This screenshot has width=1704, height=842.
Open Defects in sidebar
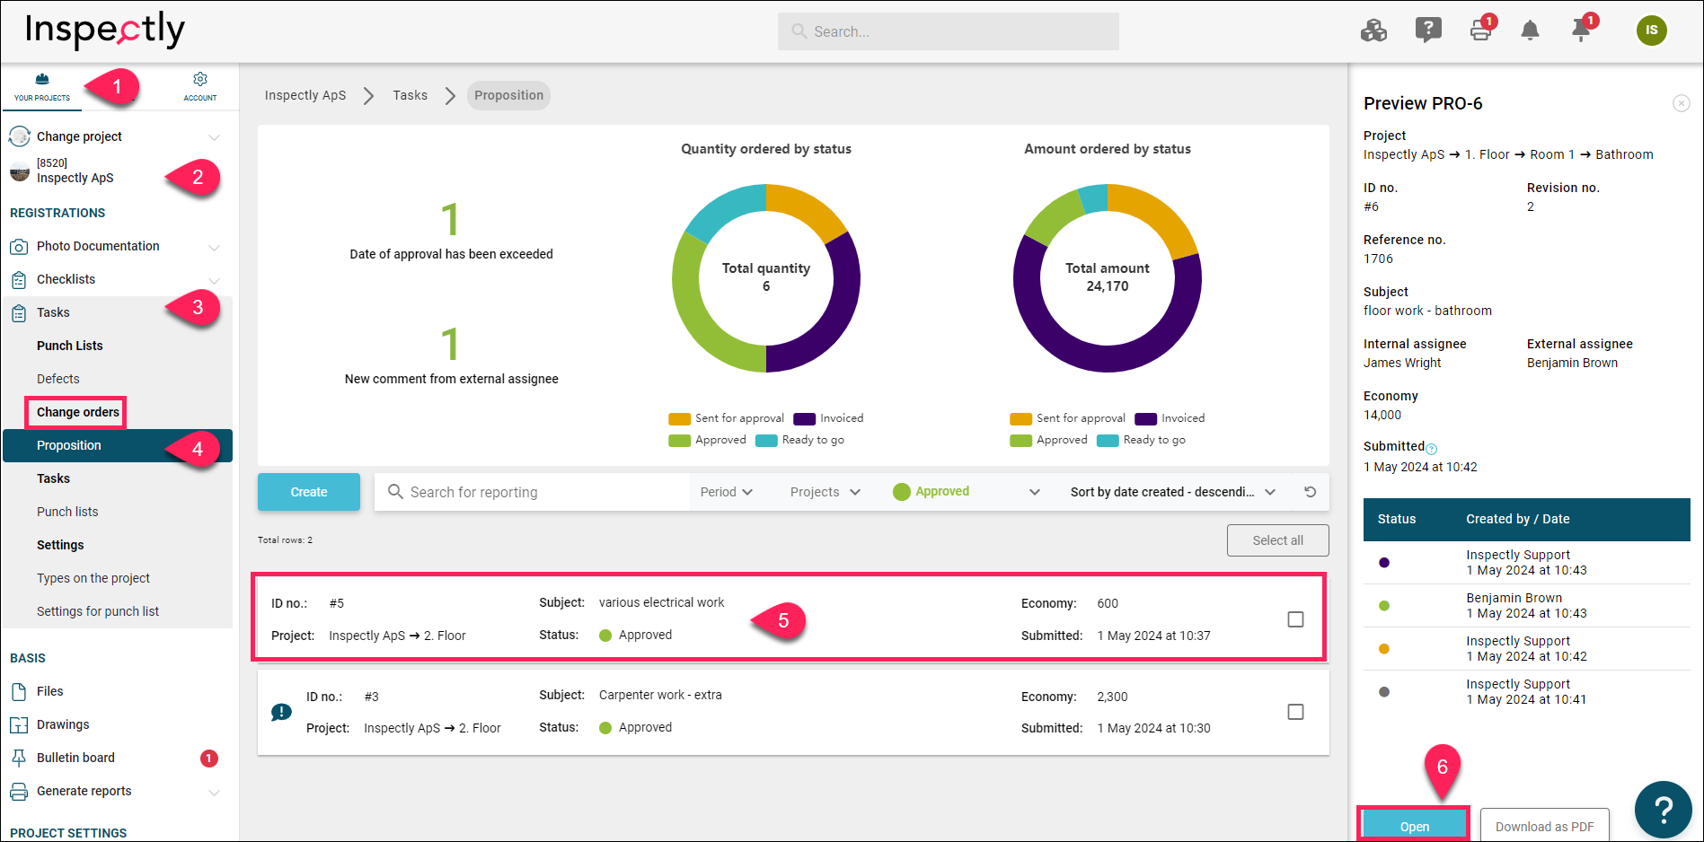(58, 379)
